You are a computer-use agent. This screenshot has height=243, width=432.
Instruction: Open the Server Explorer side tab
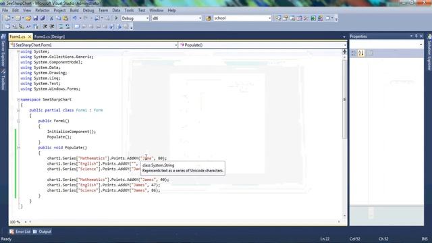click(x=3, y=51)
